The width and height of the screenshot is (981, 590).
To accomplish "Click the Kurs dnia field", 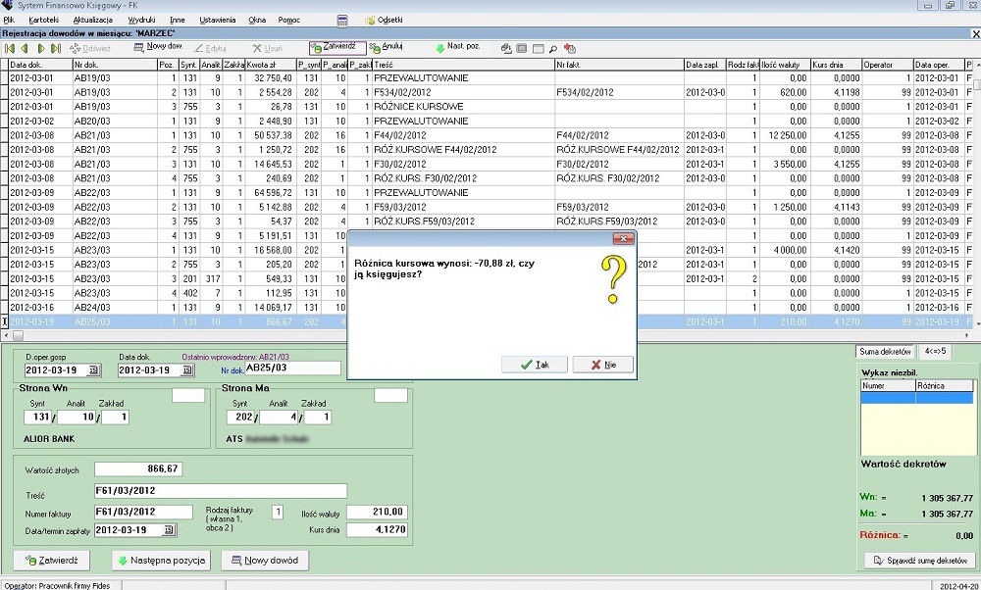I will (377, 530).
